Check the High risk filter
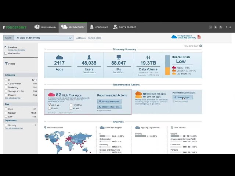The height and width of the screenshot is (176, 235). [x=6, y=109]
